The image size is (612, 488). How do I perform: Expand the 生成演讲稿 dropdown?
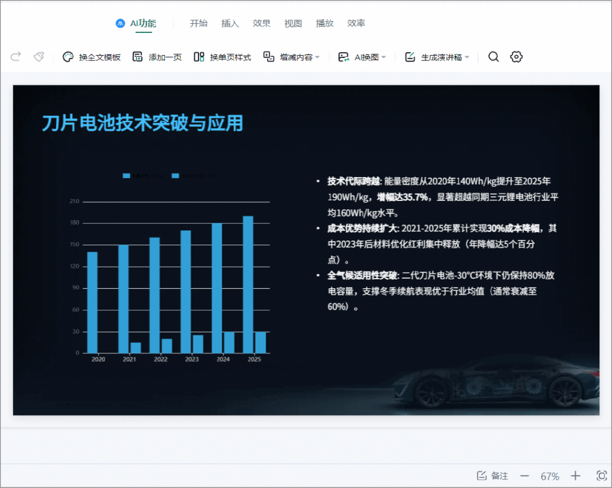(467, 57)
